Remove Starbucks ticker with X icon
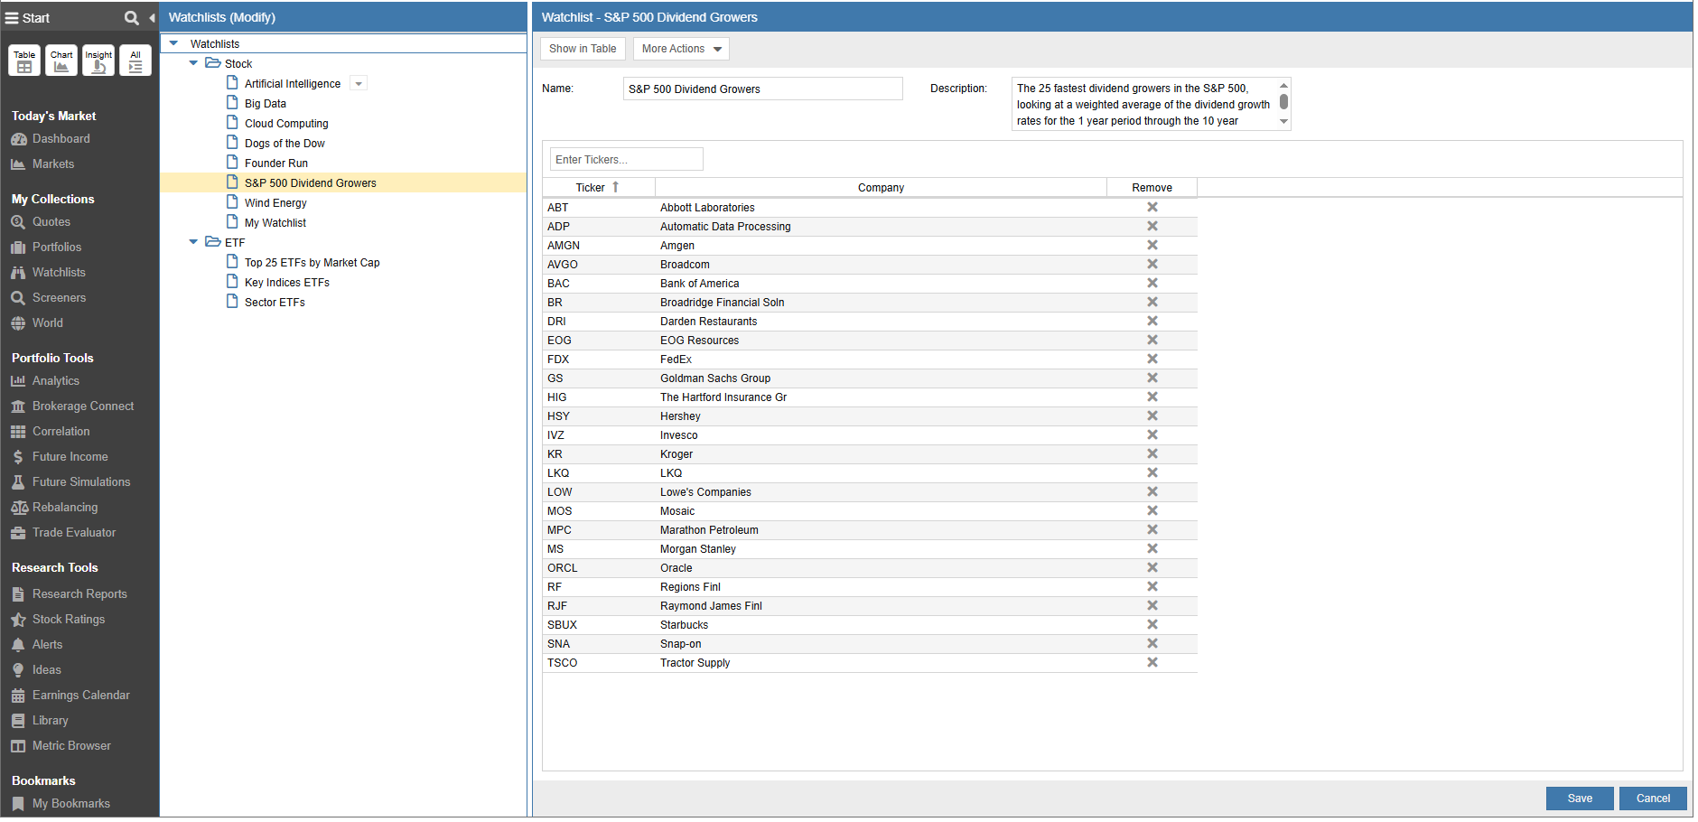This screenshot has width=1698, height=822. pos(1152,624)
